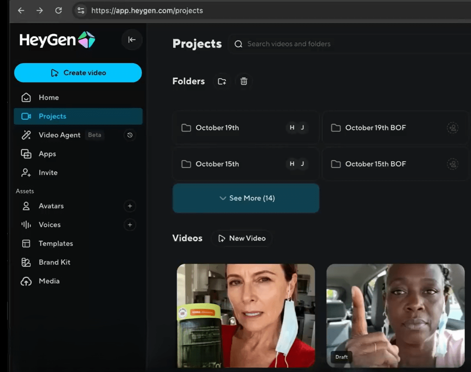Screen dimensions: 471x372
Task: Open the Media library
Action: [x=49, y=281]
